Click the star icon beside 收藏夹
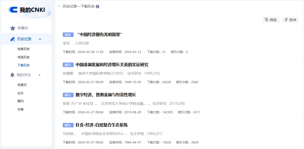Image resolution: width=304 pixels, height=149 pixels. 13,28
